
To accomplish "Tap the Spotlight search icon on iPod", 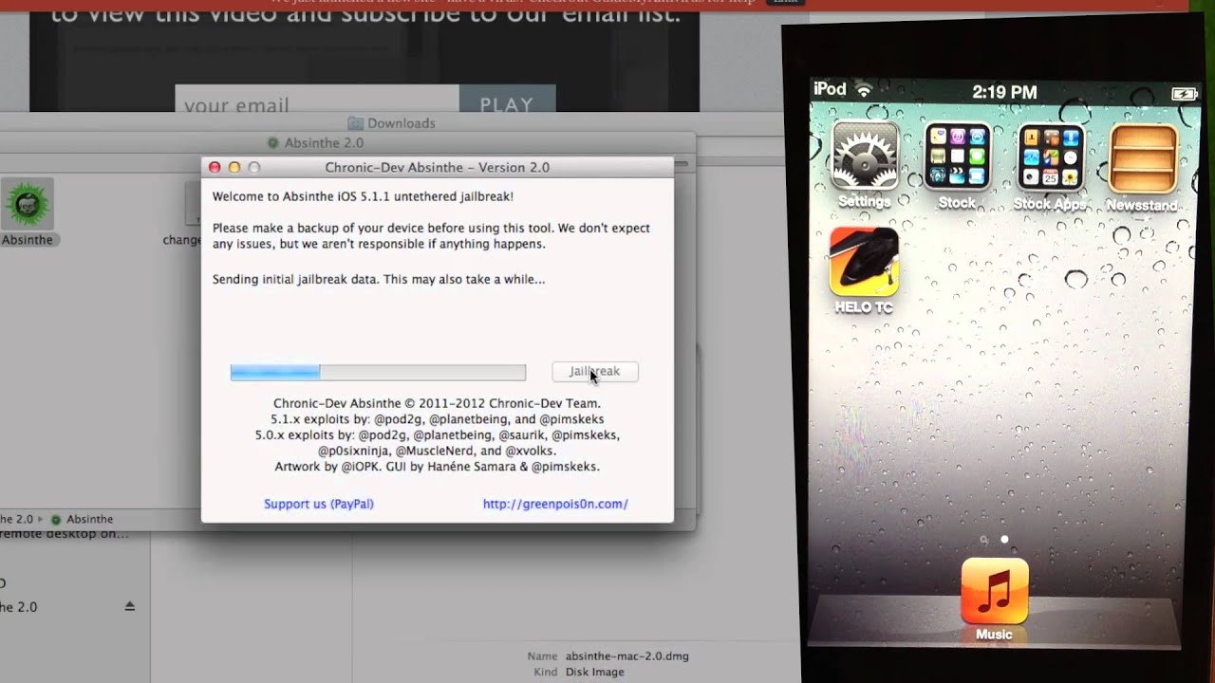I will (984, 540).
